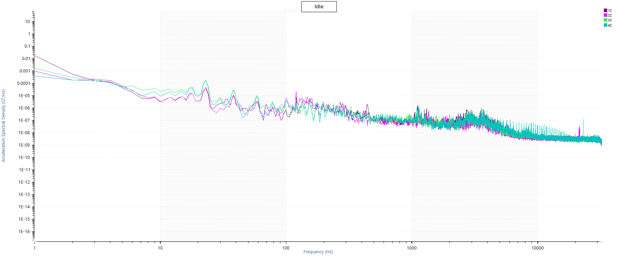
Task: Select the 1E-12 vertical axis tick label
Action: (x=24, y=182)
